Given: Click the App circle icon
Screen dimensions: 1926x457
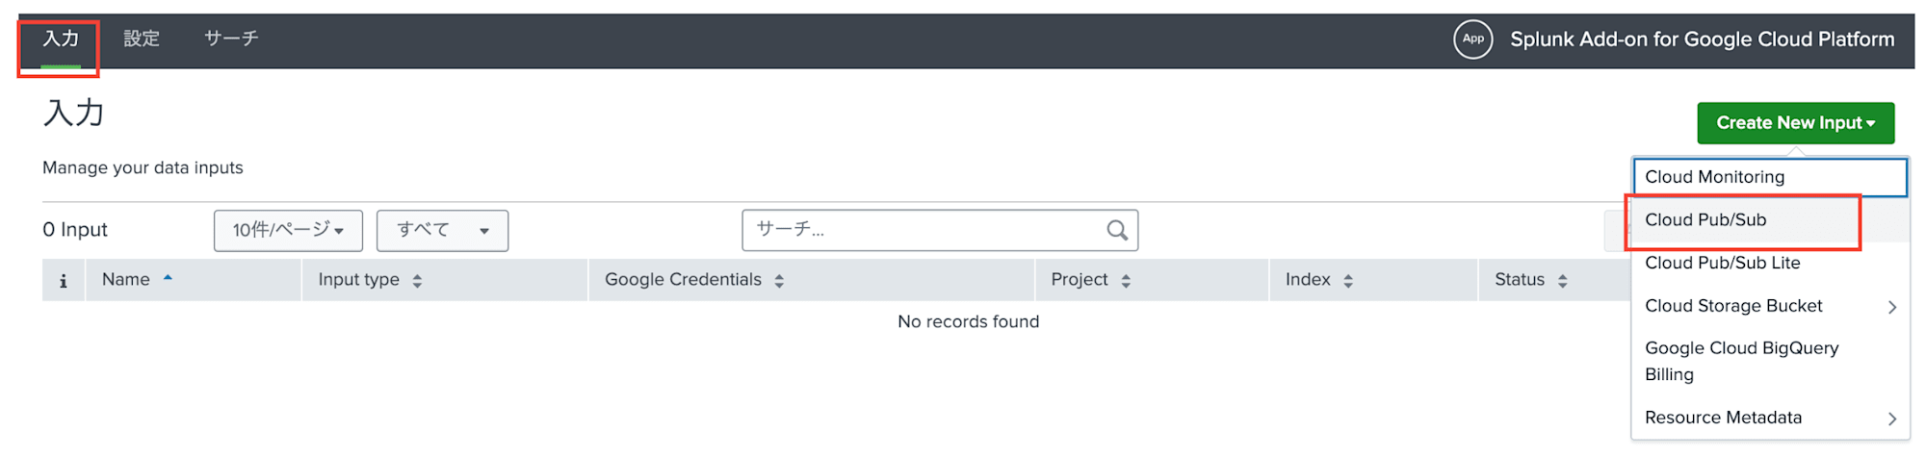Looking at the screenshot, I should (1472, 39).
